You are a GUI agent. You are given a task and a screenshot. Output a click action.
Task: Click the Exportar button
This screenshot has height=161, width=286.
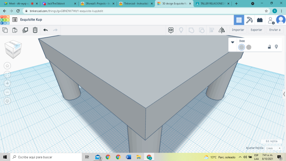pyautogui.click(x=256, y=30)
